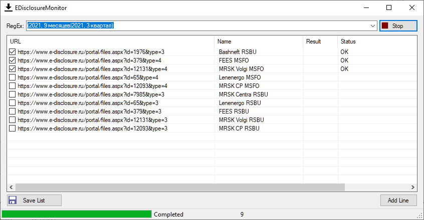Image resolution: width=424 pixels, height=220 pixels.
Task: Maximize the EDisclosureMonitor window
Action: point(389,7)
